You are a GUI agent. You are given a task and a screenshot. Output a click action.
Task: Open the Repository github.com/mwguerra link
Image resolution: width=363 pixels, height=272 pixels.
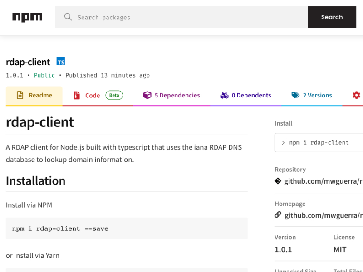click(324, 181)
